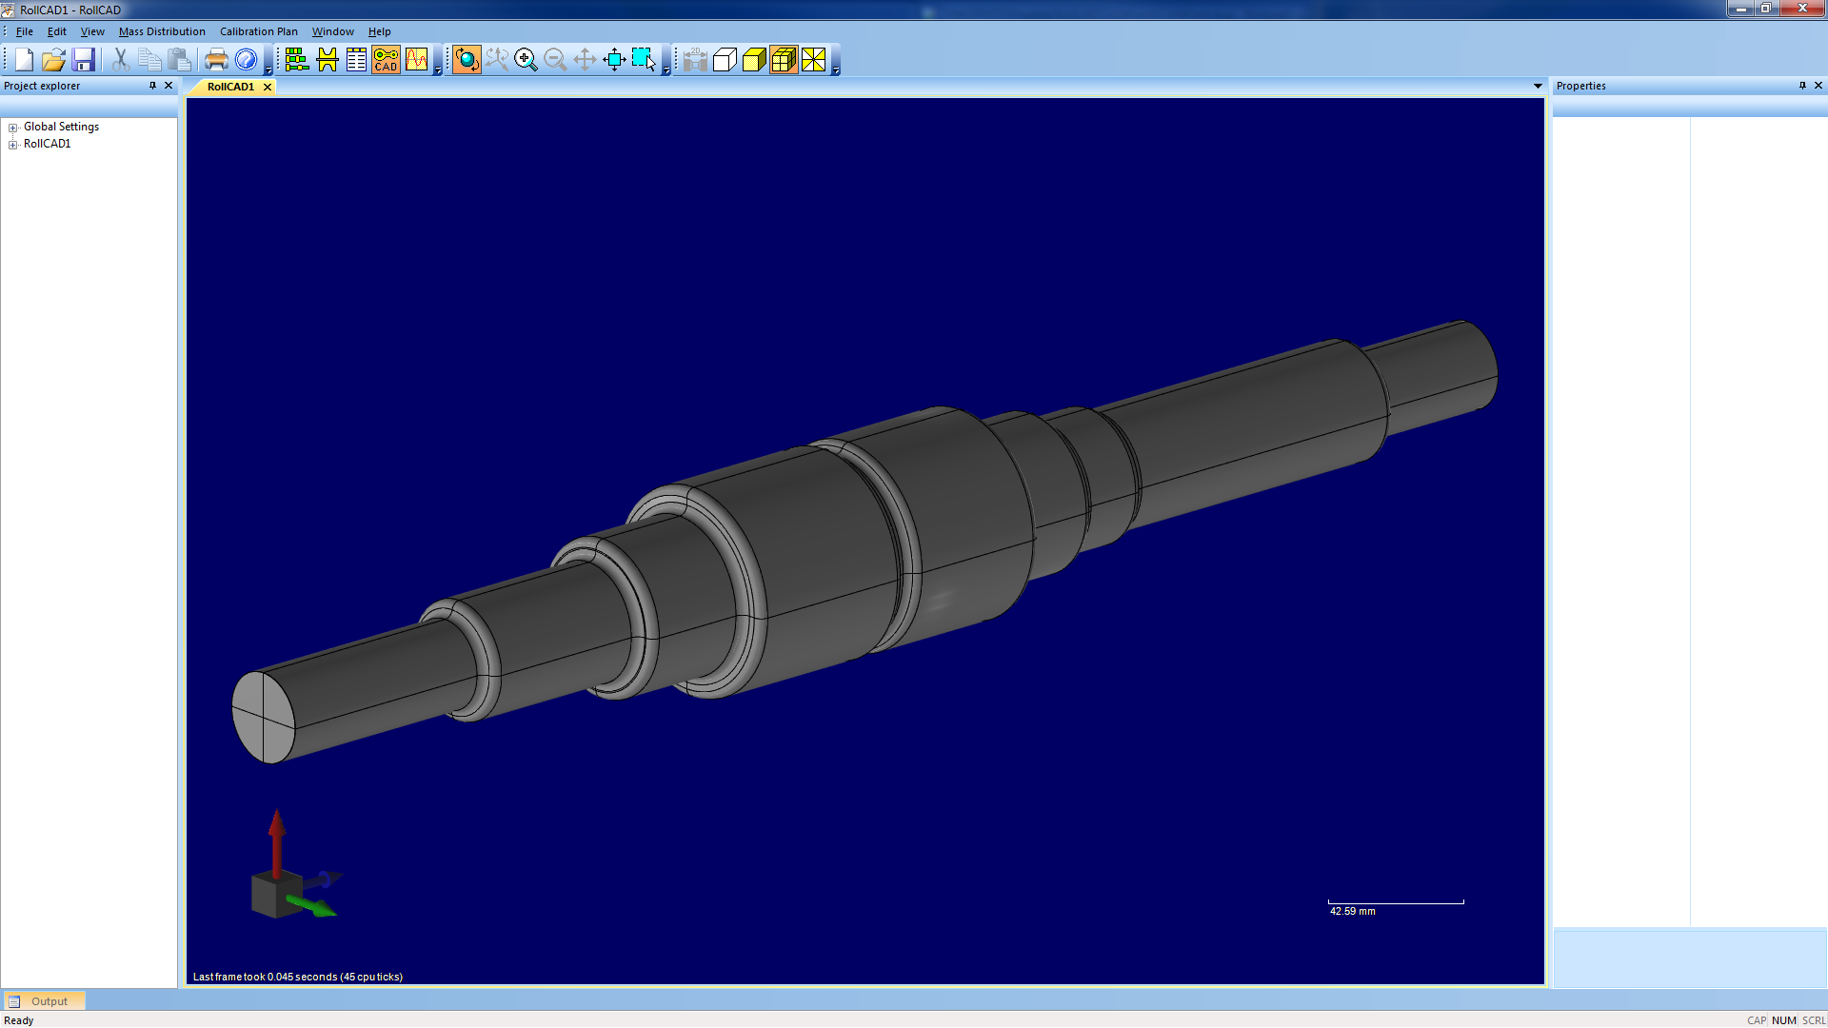Zoom in with the magnifier plus icon
The width and height of the screenshot is (1828, 1028).
[x=526, y=60]
